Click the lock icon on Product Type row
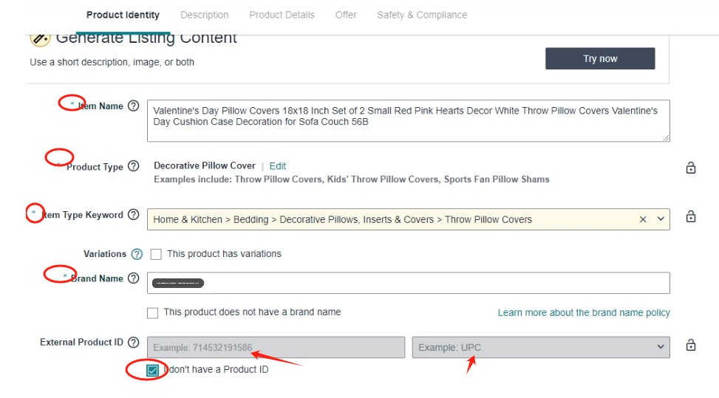The image size is (719, 398). coord(691,168)
